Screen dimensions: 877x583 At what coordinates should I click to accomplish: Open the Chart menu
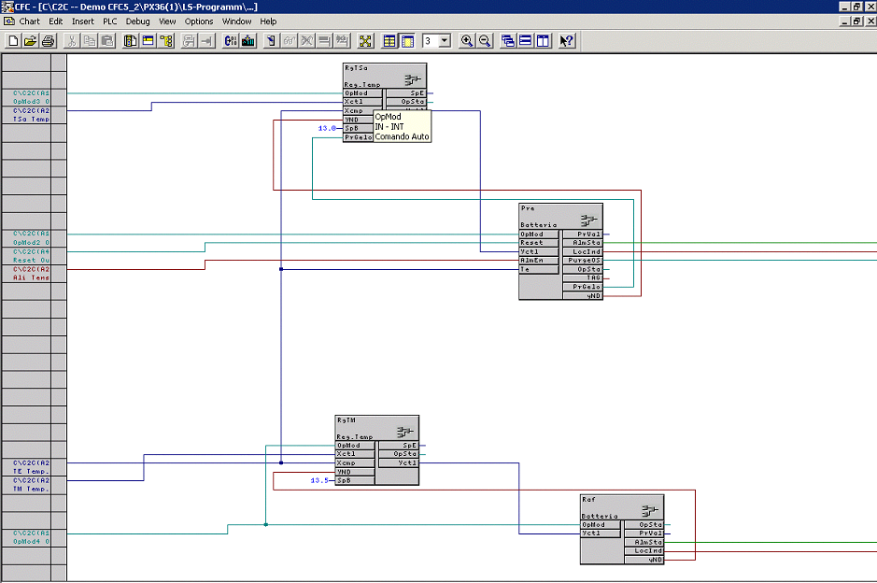(30, 21)
